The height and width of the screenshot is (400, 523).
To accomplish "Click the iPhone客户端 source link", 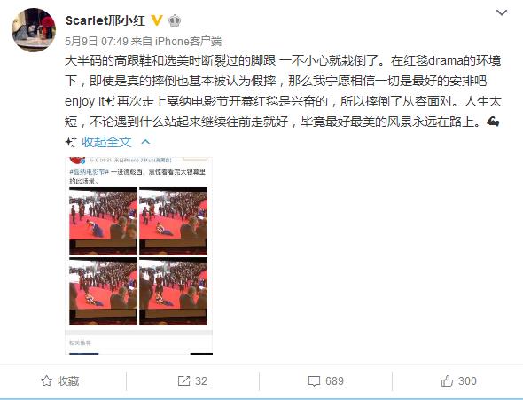I will [188, 42].
